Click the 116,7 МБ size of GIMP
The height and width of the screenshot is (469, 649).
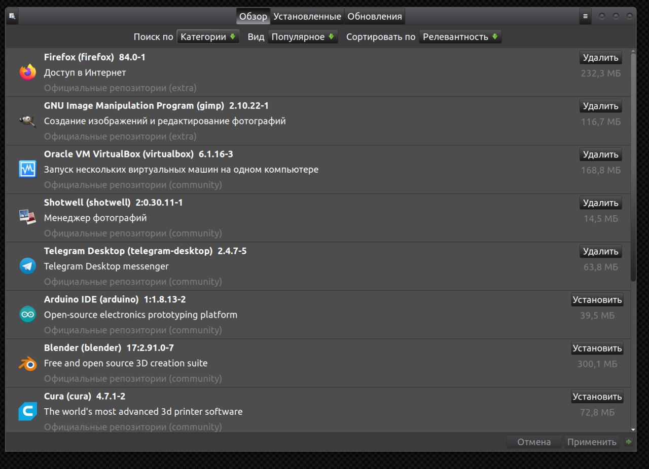(x=601, y=122)
